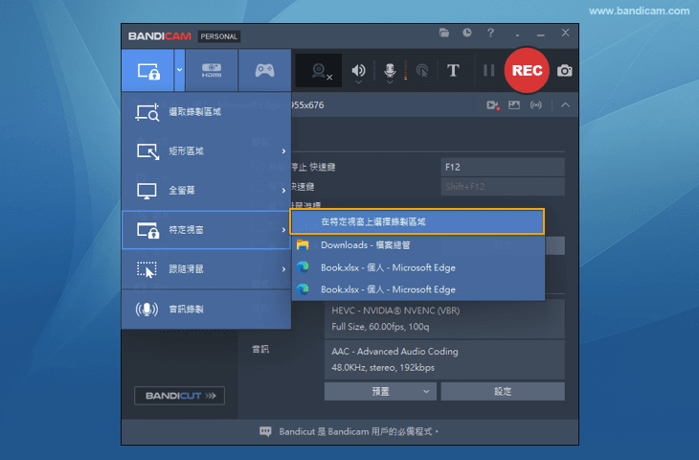Toggle the speaker sound icon
This screenshot has height=460, width=699.
[x=358, y=70]
